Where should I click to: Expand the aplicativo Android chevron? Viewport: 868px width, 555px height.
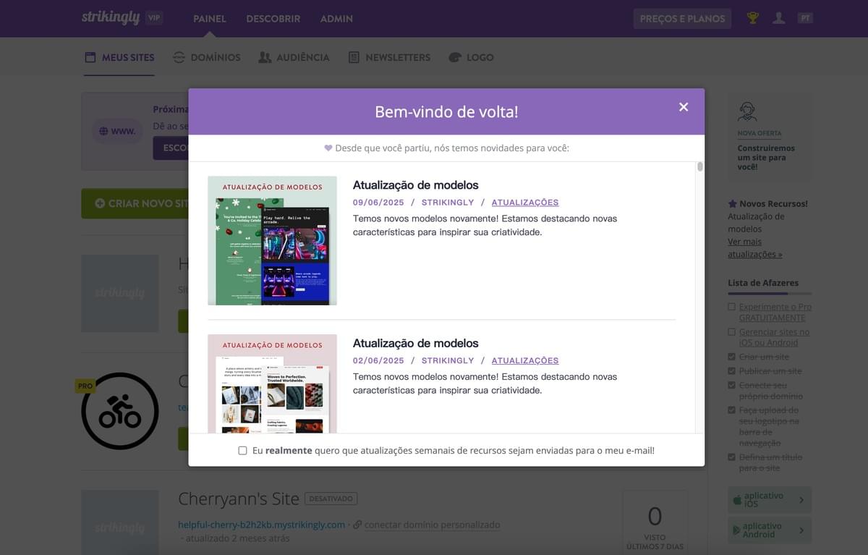[x=801, y=530]
